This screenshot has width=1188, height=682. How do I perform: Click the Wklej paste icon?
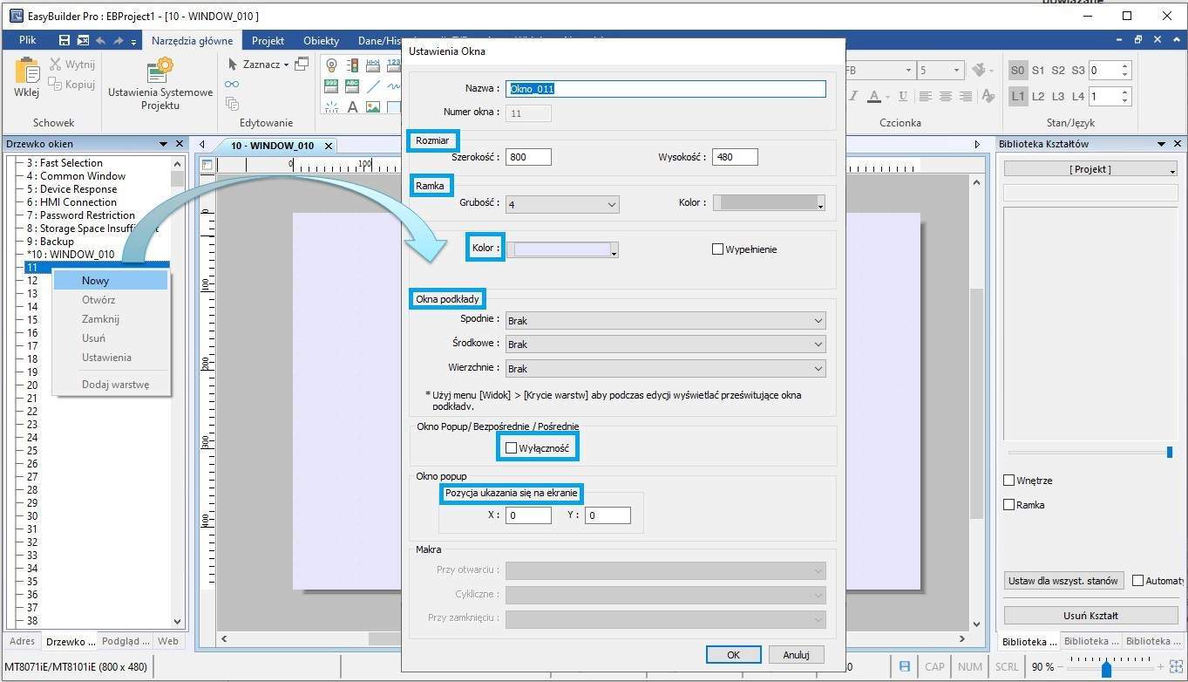coord(27,72)
